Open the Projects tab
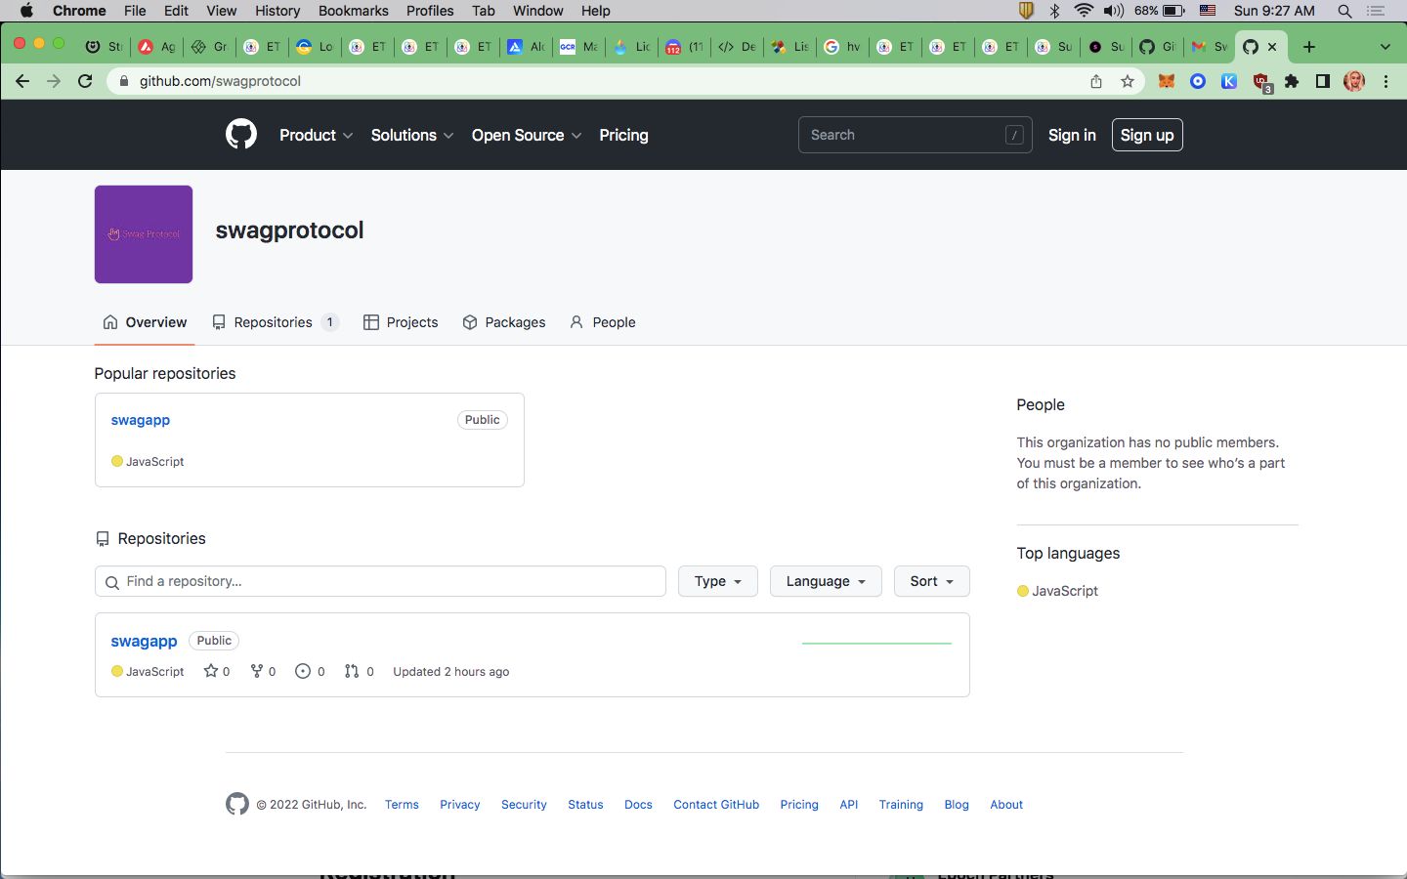The image size is (1407, 879). [x=401, y=322]
